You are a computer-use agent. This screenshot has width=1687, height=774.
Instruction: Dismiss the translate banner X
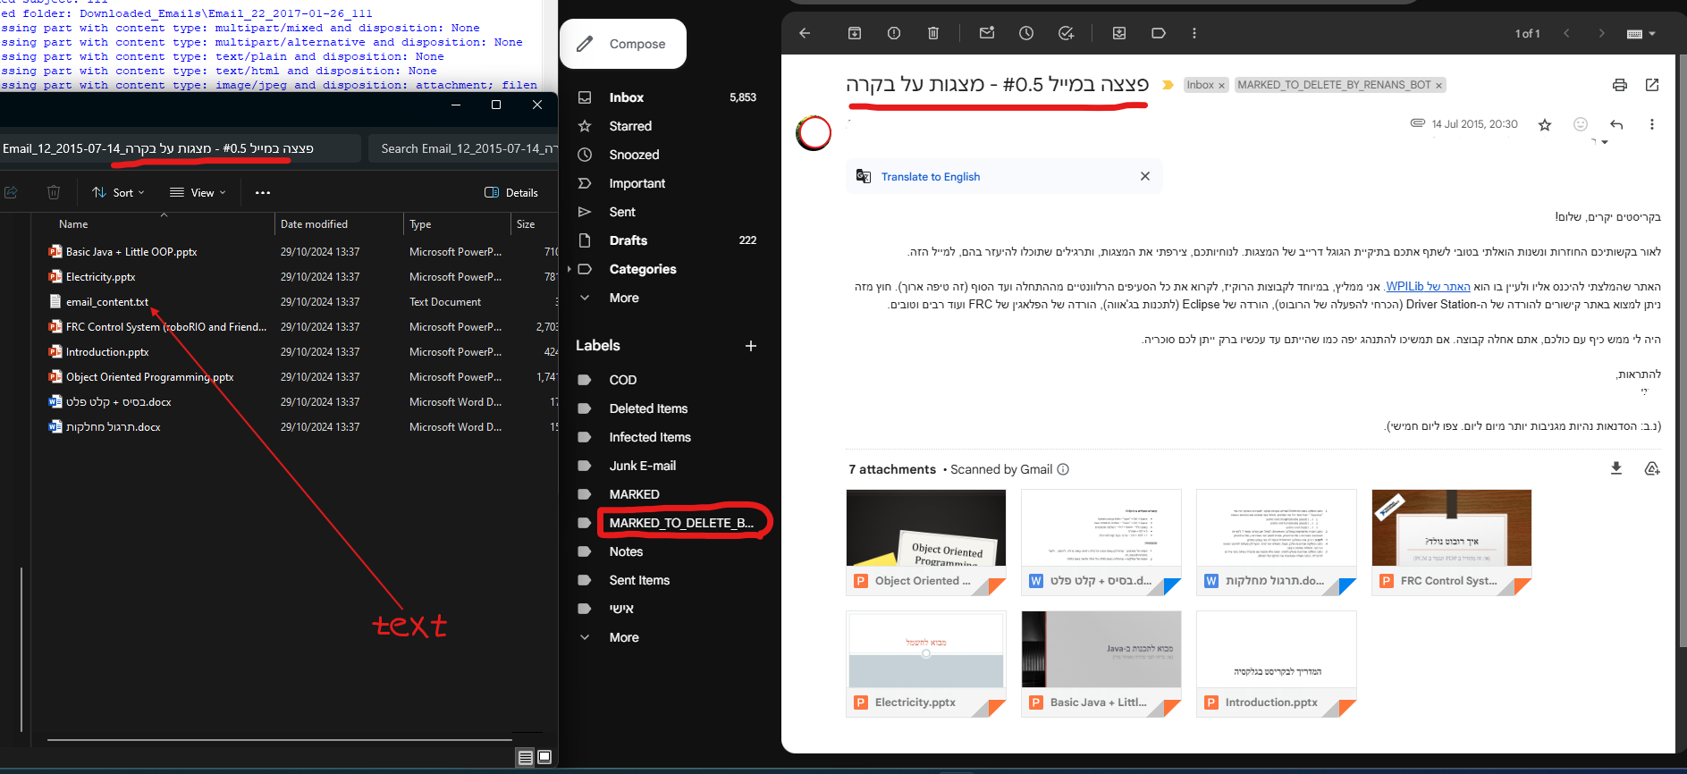click(1145, 176)
